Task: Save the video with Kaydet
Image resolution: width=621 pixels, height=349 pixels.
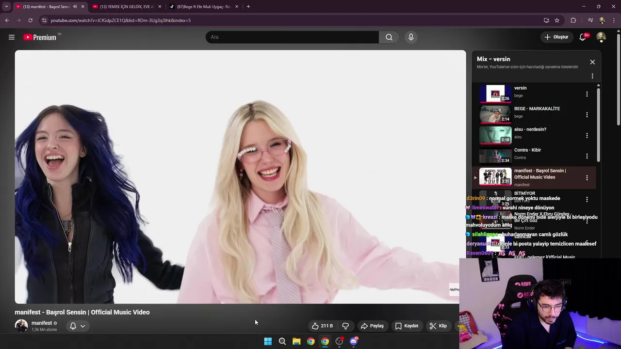Action: click(x=407, y=326)
